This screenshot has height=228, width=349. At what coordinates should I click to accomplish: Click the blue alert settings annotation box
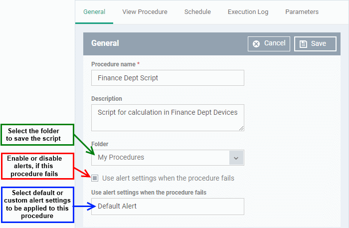(x=37, y=205)
